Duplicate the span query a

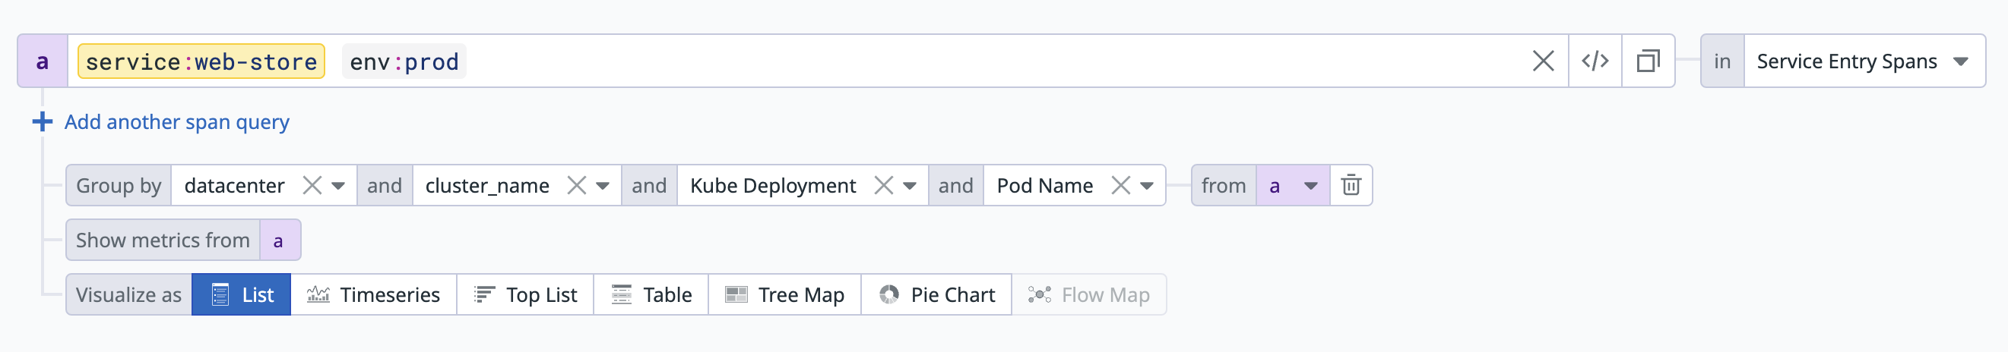point(1648,61)
